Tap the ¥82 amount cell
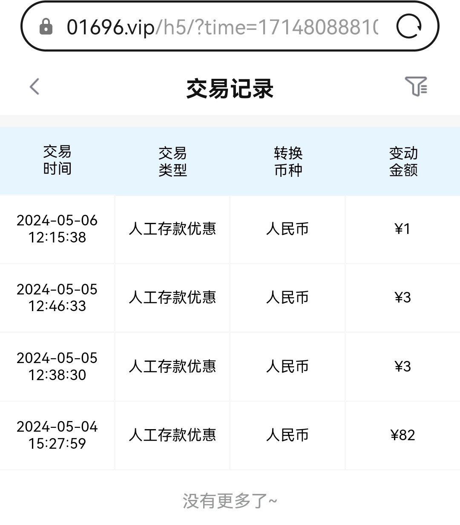 point(402,435)
